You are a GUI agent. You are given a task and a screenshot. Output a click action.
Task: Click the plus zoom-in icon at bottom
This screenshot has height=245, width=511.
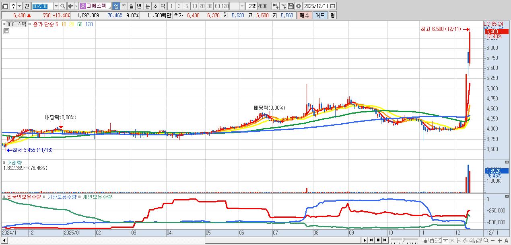point(500,240)
